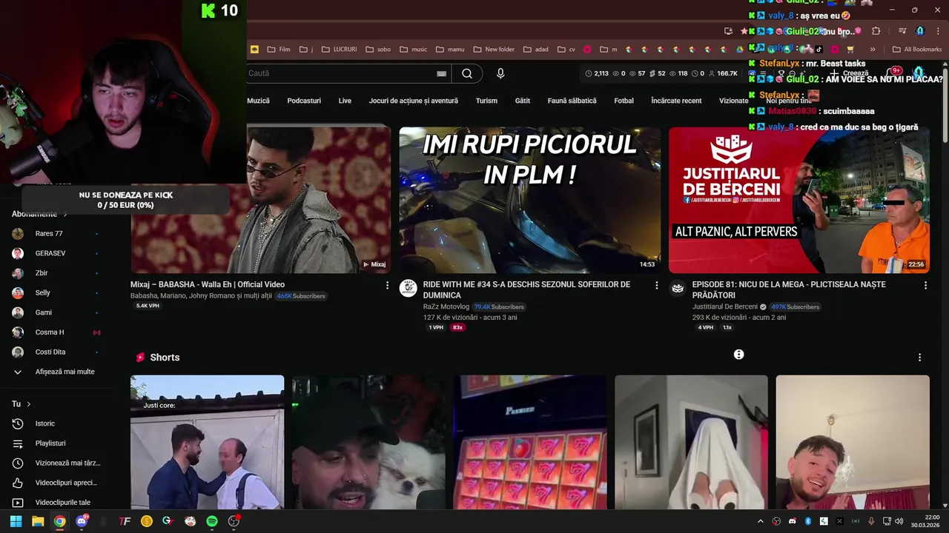Open the music bookmarks folder
The width and height of the screenshot is (949, 533).
[414, 50]
